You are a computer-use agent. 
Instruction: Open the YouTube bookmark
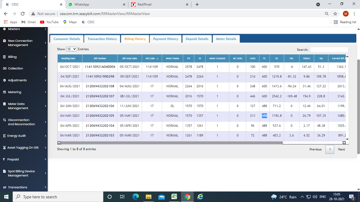point(49,22)
